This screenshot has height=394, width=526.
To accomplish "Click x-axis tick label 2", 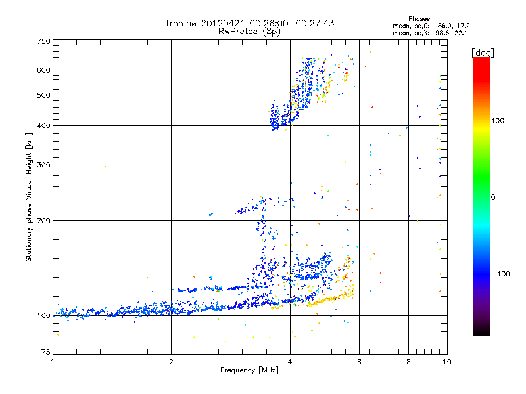I will point(171,362).
